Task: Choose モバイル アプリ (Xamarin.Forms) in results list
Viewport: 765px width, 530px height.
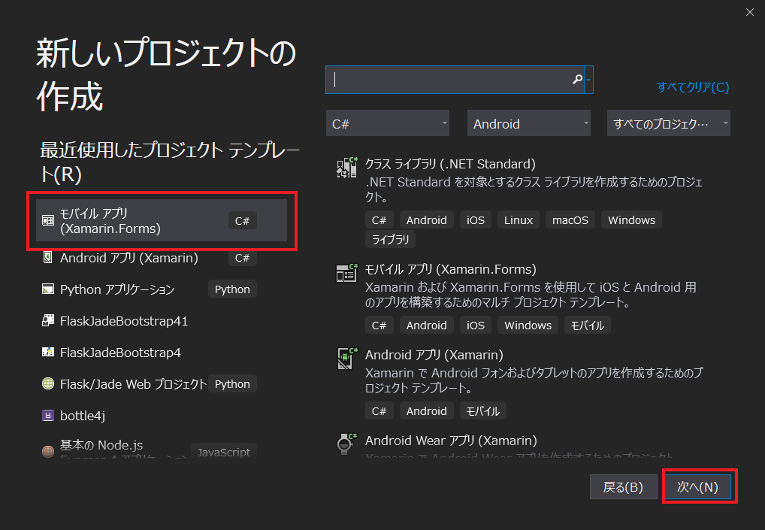Action: point(450,269)
